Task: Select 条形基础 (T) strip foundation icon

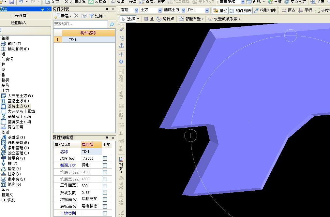Action: point(4,148)
